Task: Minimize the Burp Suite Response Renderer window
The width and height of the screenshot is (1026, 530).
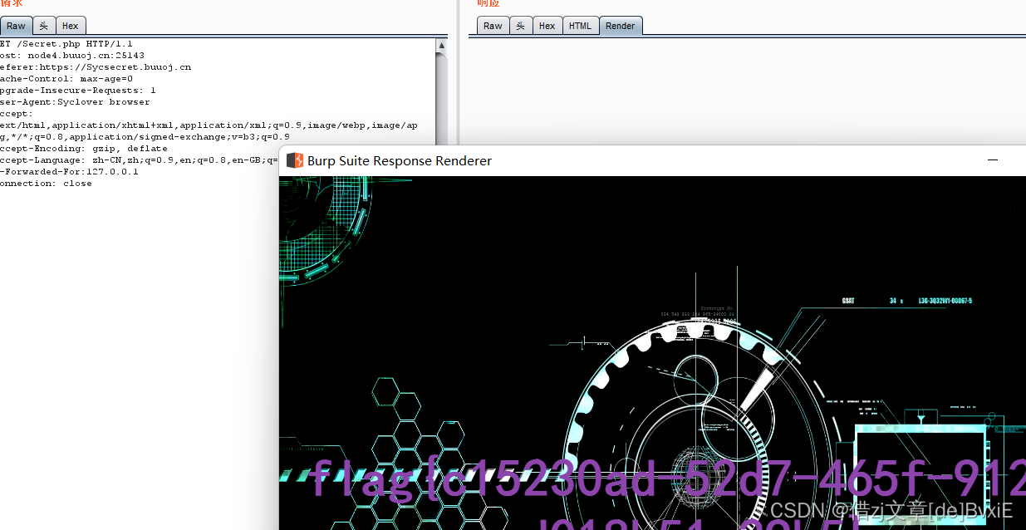Action: pos(992,160)
